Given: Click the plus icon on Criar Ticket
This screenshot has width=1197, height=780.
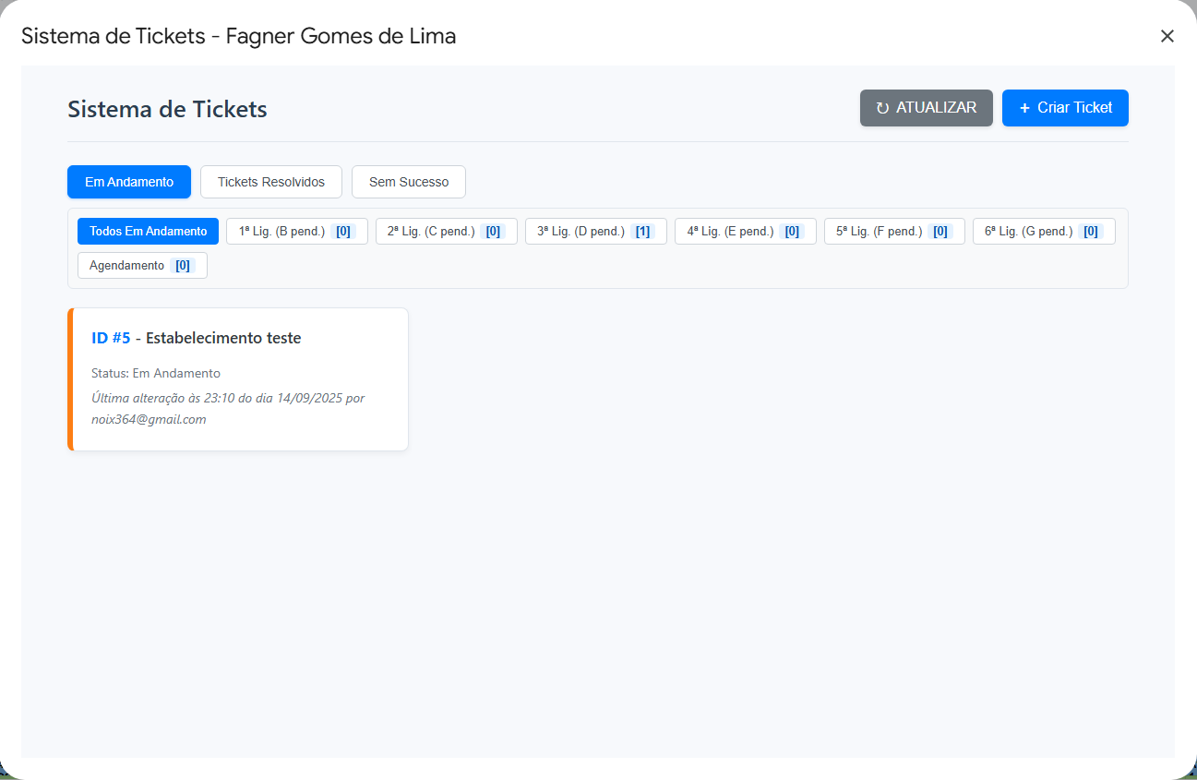Looking at the screenshot, I should pos(1023,108).
